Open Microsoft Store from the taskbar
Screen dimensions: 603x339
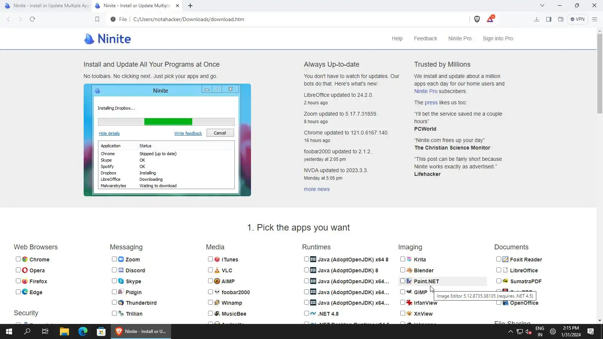click(101, 331)
